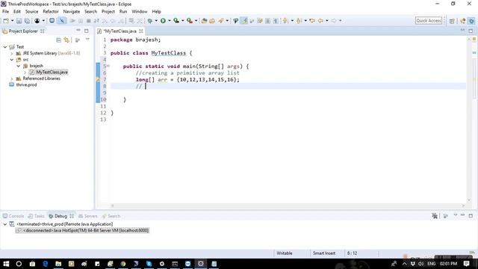Open the Source menu
Image resolution: width=478 pixels, height=269 pixels.
click(x=31, y=12)
